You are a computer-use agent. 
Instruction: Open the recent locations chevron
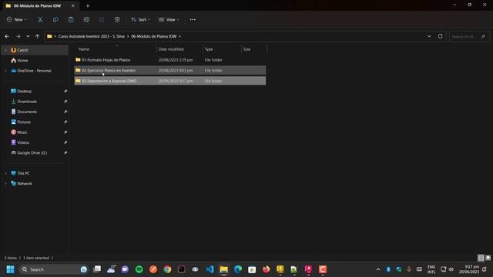[x=28, y=36]
